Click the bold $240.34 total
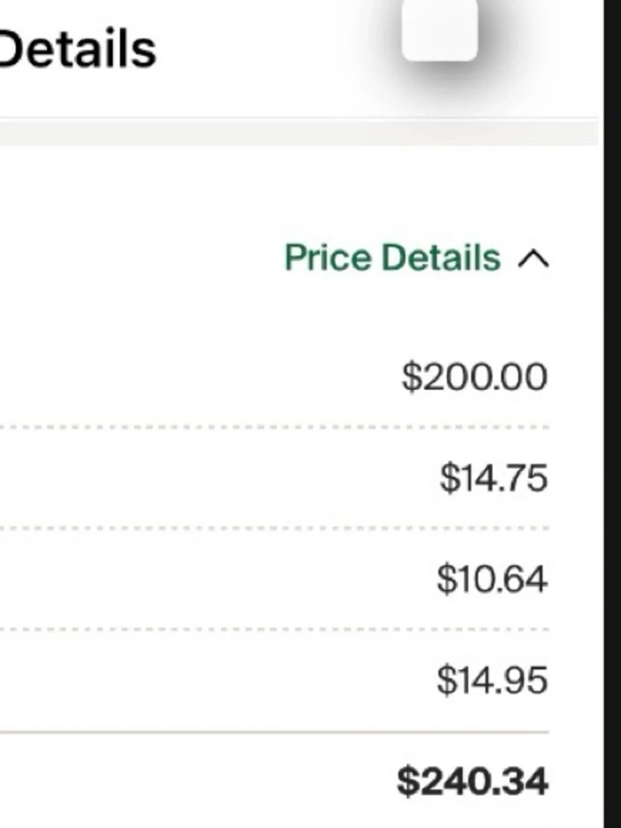The width and height of the screenshot is (621, 828). click(x=473, y=781)
